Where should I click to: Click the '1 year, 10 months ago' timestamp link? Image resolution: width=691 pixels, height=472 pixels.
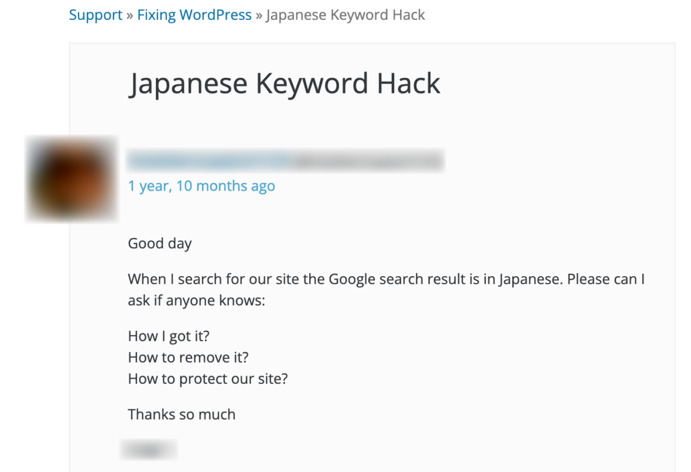click(x=201, y=186)
